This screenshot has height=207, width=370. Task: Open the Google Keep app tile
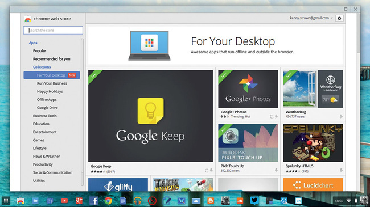point(150,122)
